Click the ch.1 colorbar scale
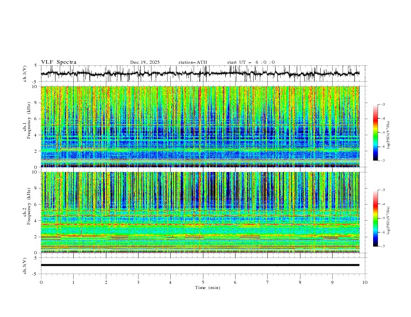The image size is (411, 317). pyautogui.click(x=375, y=133)
